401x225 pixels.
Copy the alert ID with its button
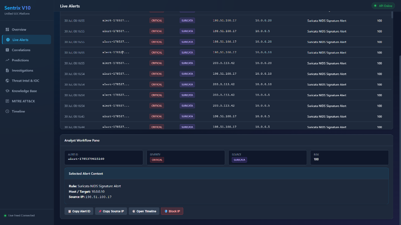point(79,211)
